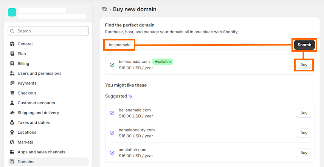The image size is (324, 167).
Task: Click the Find the perfect domain heading
Action: [130, 25]
